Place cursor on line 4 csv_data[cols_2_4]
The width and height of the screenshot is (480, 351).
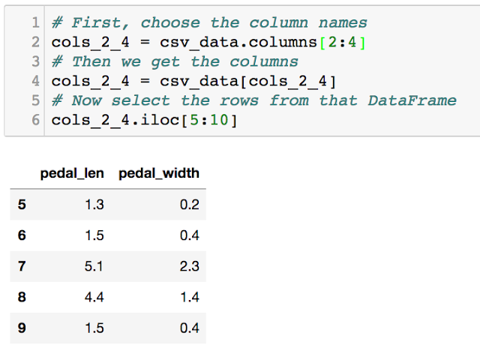coord(194,82)
